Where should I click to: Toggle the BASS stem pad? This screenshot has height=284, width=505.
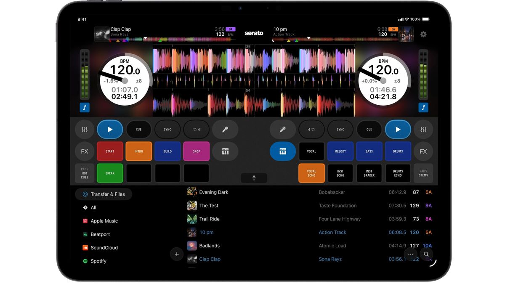click(x=369, y=151)
